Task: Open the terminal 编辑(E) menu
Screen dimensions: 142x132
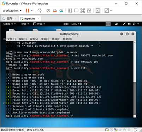Action: click(23, 39)
